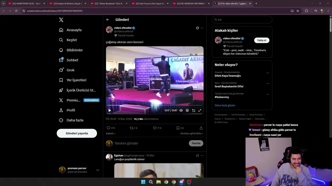Open more options for Dilek Kaya İmamoğlu trend
The width and height of the screenshot is (332, 186).
pos(268,73)
